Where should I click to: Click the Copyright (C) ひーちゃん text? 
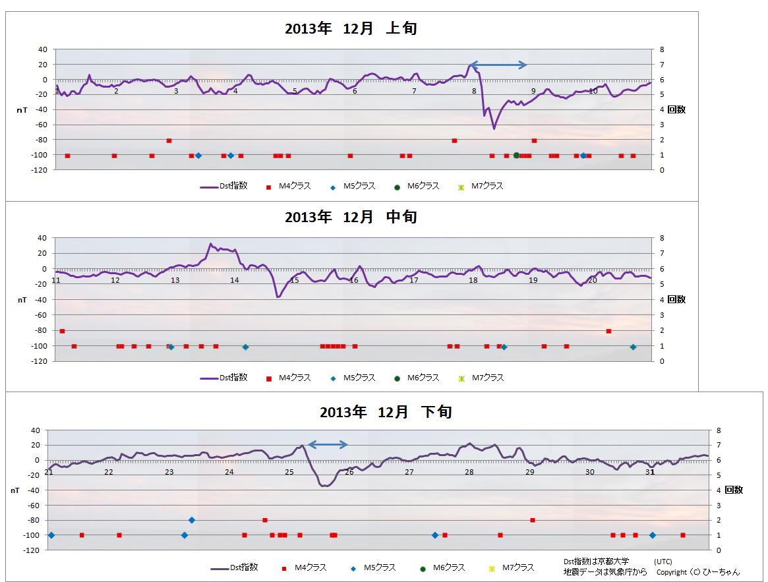(697, 572)
